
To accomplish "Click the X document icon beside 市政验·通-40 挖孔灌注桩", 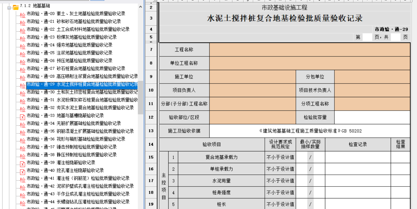I will (23, 172).
